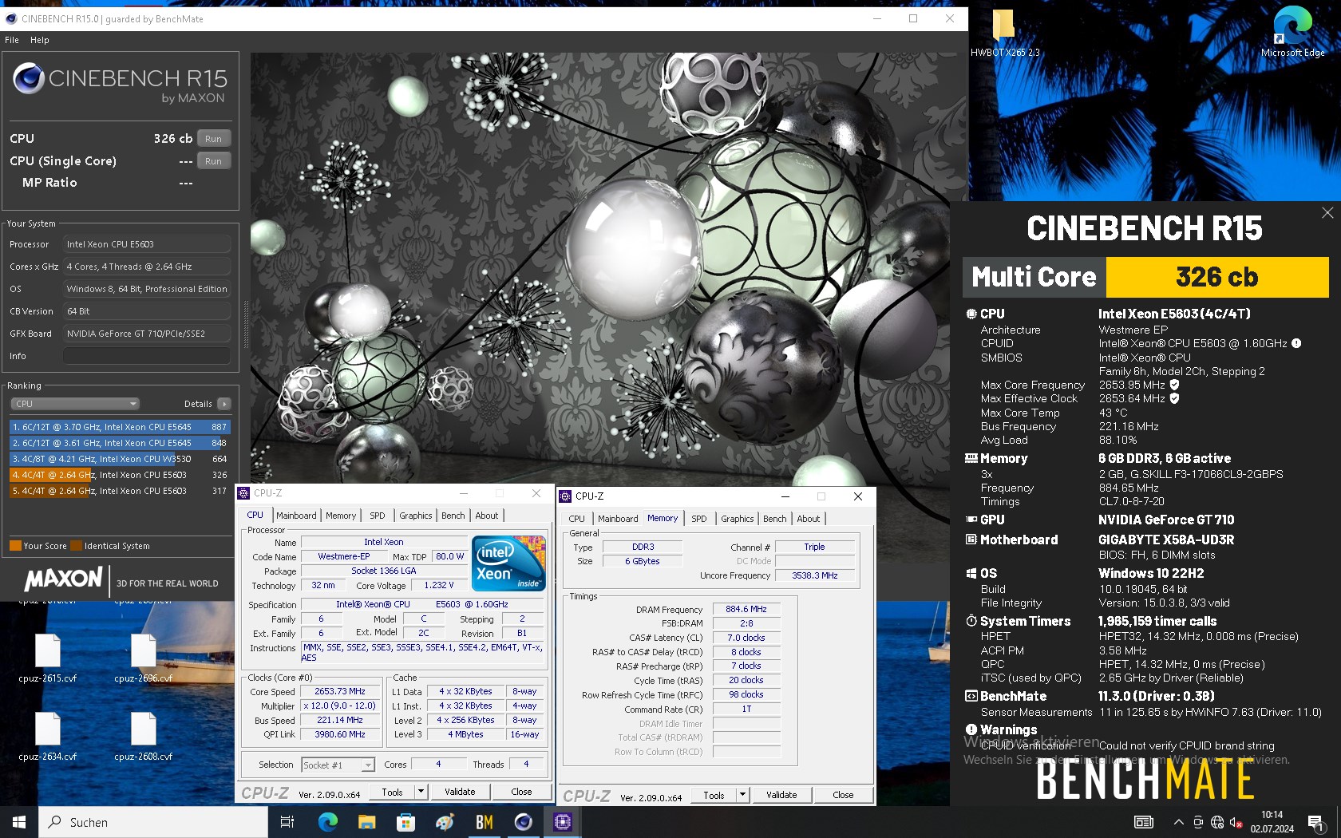Click Validate in left CPU-Z window
This screenshot has width=1341, height=838.
pyautogui.click(x=460, y=792)
